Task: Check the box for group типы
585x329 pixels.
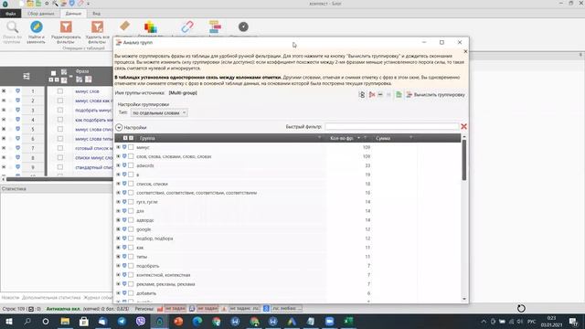Action: (131, 257)
